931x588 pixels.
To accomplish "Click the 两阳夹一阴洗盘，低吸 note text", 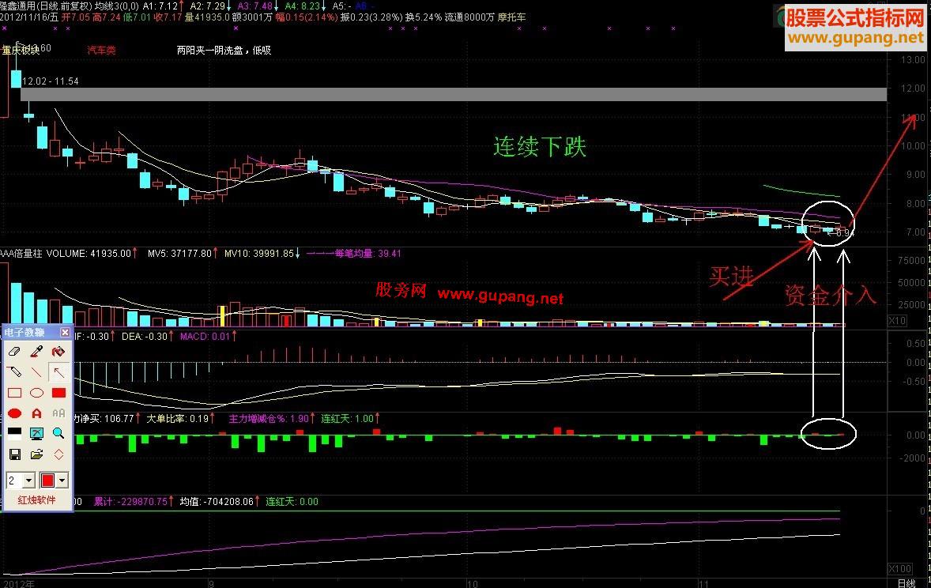I will click(x=224, y=50).
